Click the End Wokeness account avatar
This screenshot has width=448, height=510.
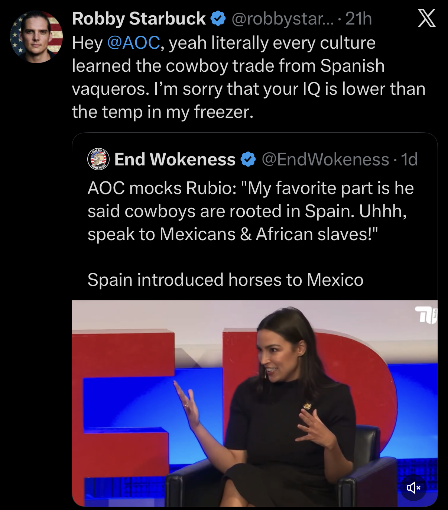coord(98,160)
